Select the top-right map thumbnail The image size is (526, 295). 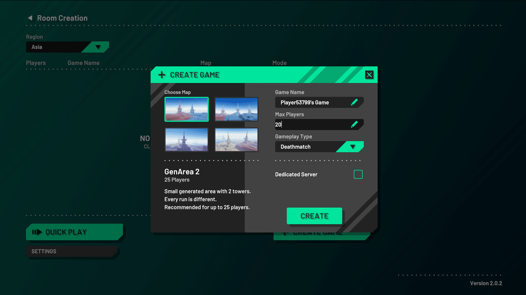[x=236, y=109]
